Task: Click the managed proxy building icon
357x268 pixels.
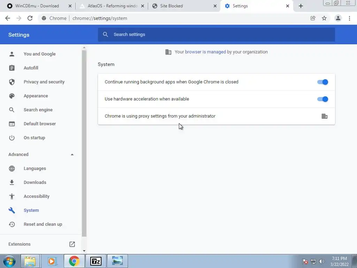Action: click(x=325, y=116)
